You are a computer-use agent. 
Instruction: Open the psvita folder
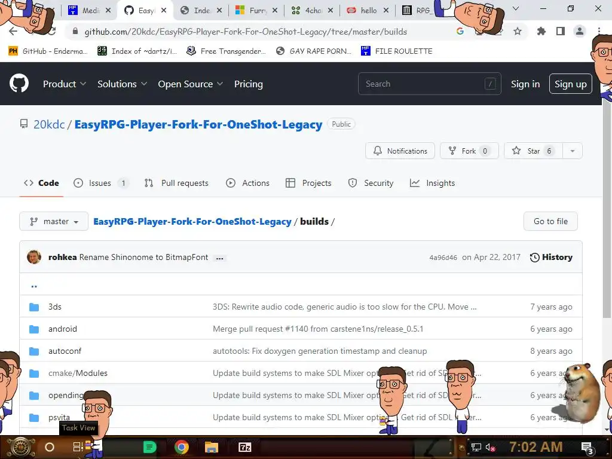tap(59, 418)
